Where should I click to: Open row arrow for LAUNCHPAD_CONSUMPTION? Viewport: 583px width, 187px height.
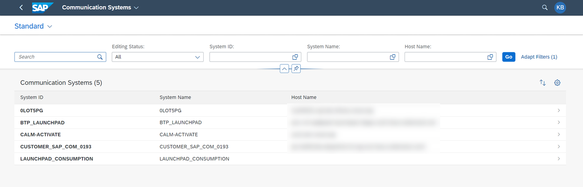(x=559, y=159)
